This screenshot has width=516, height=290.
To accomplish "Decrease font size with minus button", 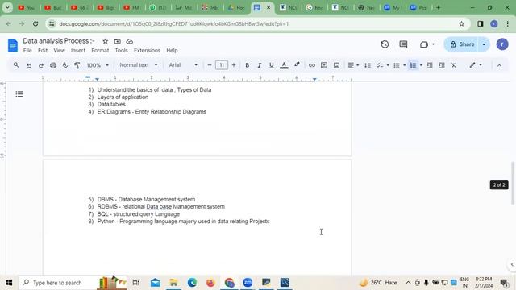I will tap(210, 65).
